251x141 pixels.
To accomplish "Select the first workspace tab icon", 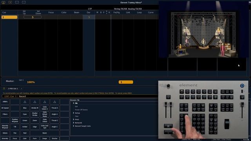I will point(4,2).
